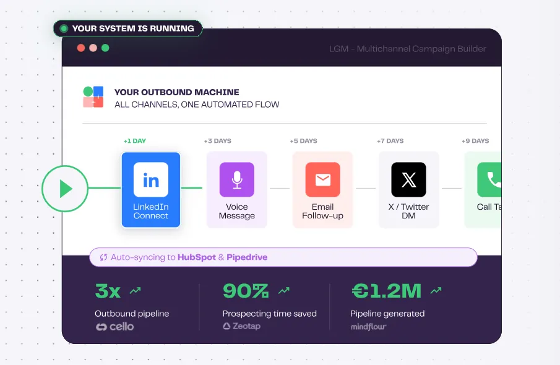Click the cello logo

[x=114, y=327]
